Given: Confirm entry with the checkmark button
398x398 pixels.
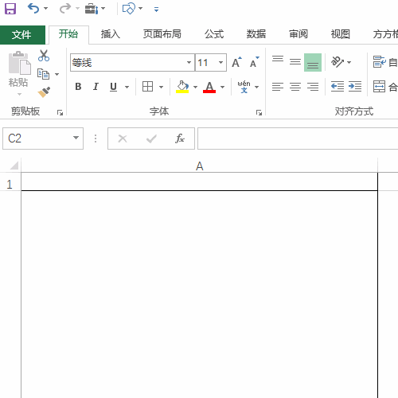Looking at the screenshot, I should click(x=151, y=139).
